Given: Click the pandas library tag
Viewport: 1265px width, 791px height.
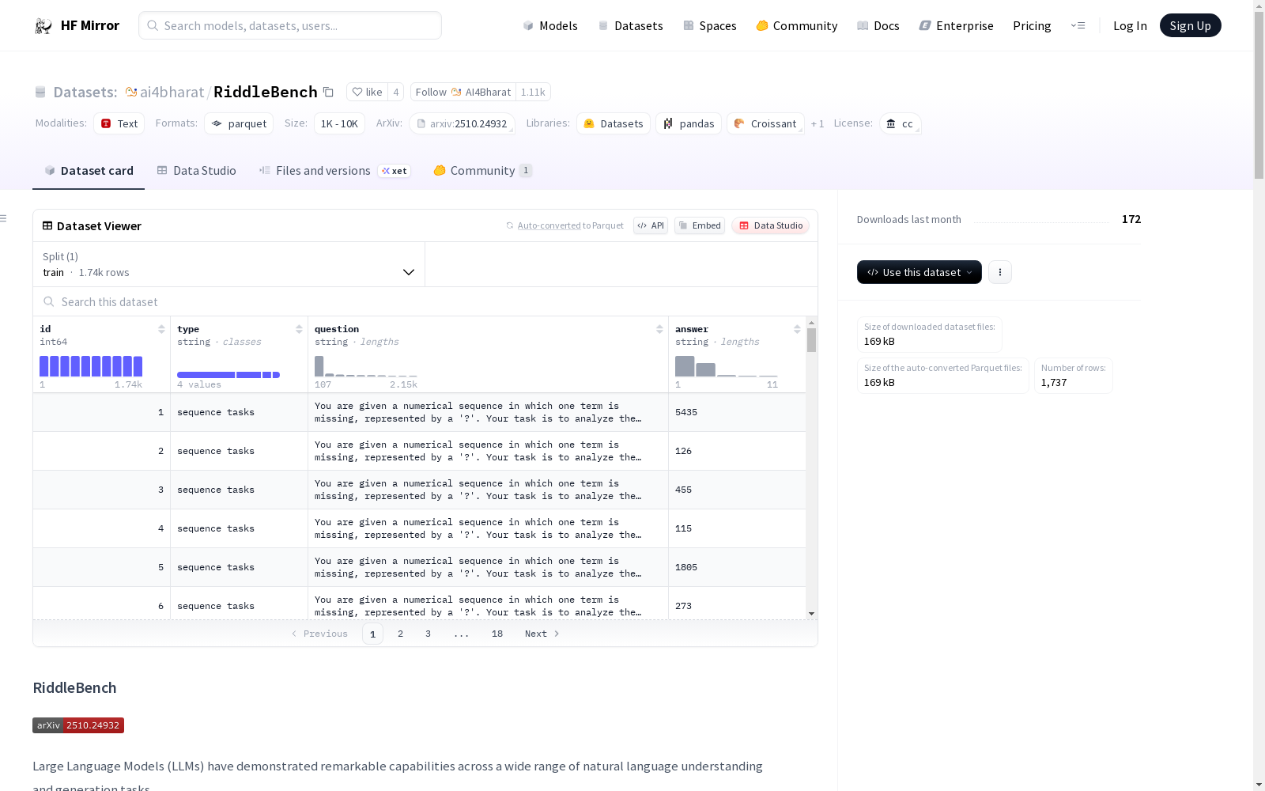Looking at the screenshot, I should 689,123.
